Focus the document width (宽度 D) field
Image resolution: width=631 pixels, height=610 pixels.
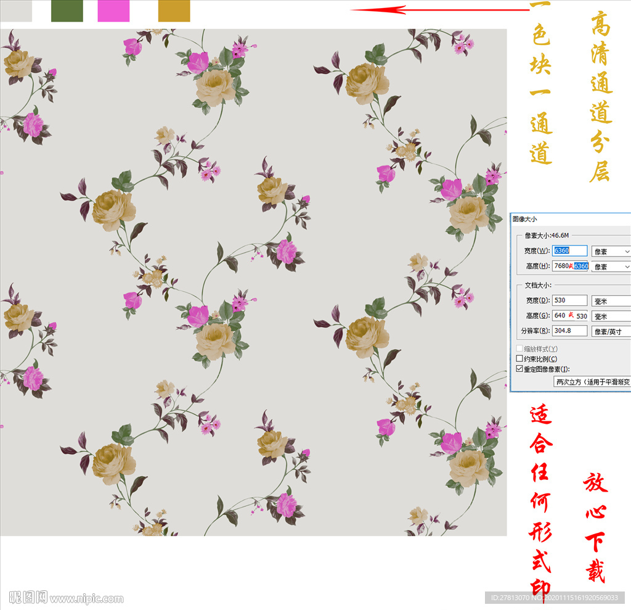coord(569,300)
